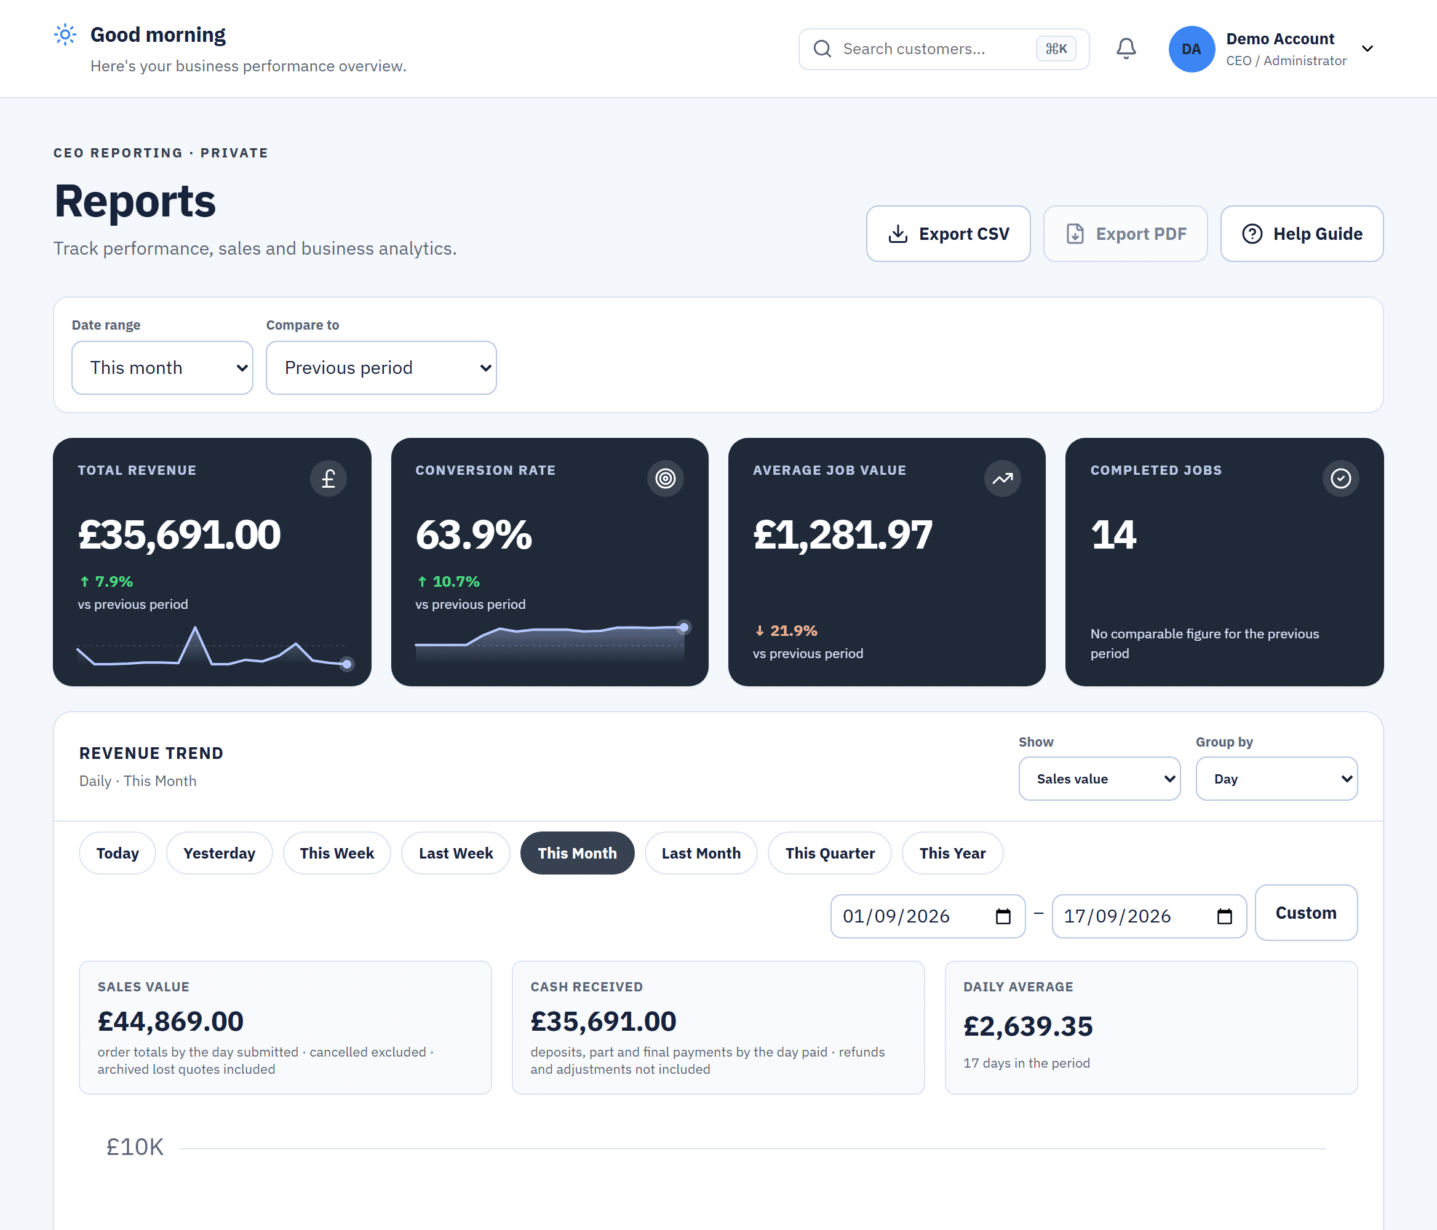Open calendar picker for 01/09/2026 start date
Image resolution: width=1437 pixels, height=1230 pixels.
point(1003,916)
